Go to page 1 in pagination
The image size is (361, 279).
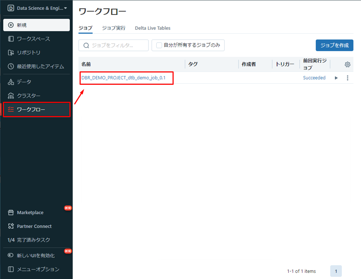pos(336,271)
